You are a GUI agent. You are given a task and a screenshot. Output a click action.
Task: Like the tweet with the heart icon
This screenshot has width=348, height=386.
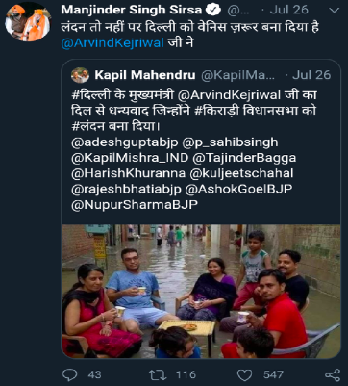[x=244, y=374]
